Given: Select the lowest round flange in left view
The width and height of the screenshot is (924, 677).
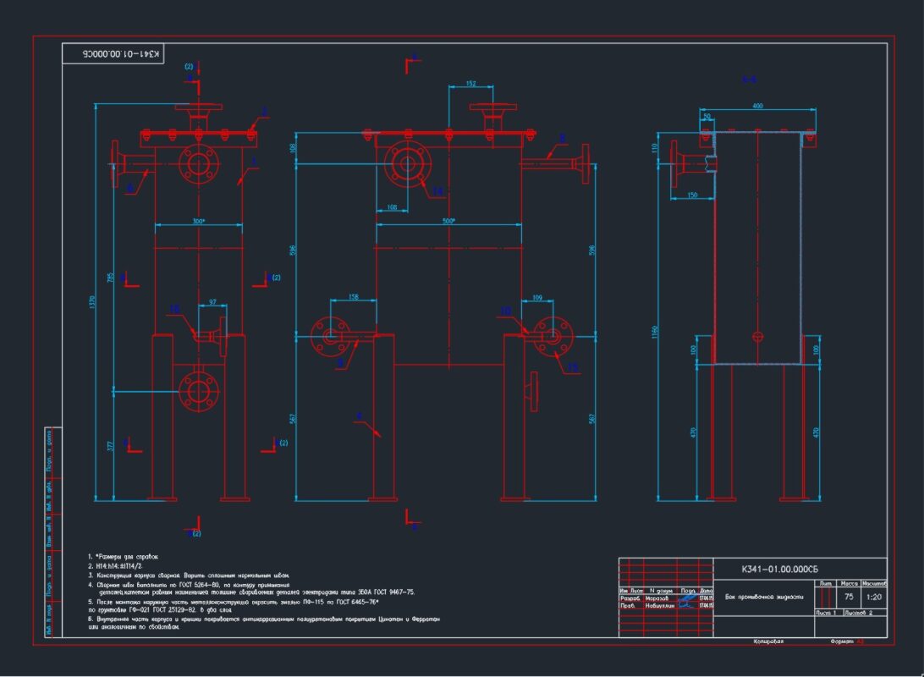Looking at the screenshot, I should coord(199,390).
